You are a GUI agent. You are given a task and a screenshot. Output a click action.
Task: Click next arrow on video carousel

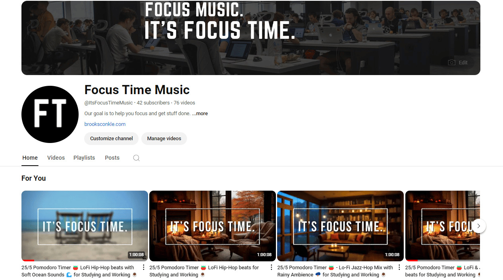pos(479,226)
